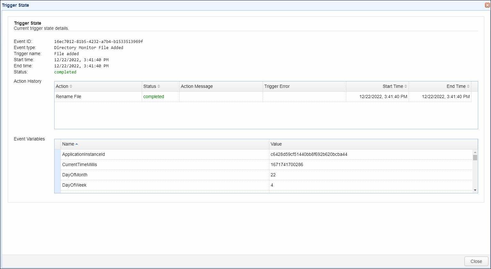Select the DayOfMonth variable name
The height and width of the screenshot is (269, 491).
pos(75,175)
